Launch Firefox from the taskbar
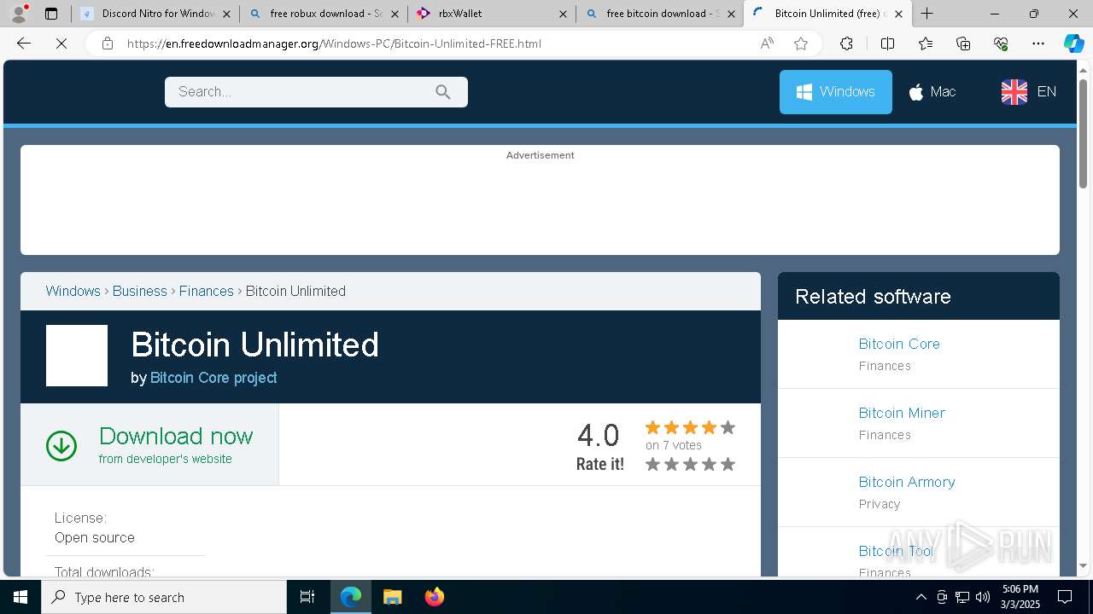 434,597
